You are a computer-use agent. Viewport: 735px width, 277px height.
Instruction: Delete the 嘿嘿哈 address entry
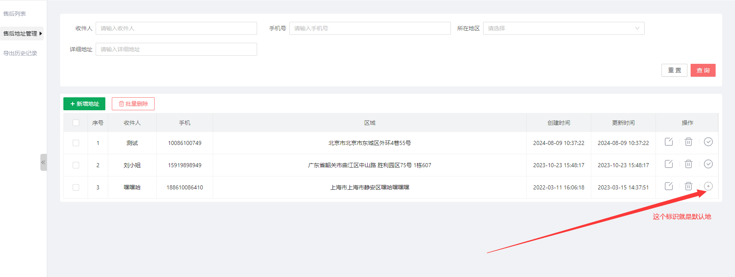(689, 186)
